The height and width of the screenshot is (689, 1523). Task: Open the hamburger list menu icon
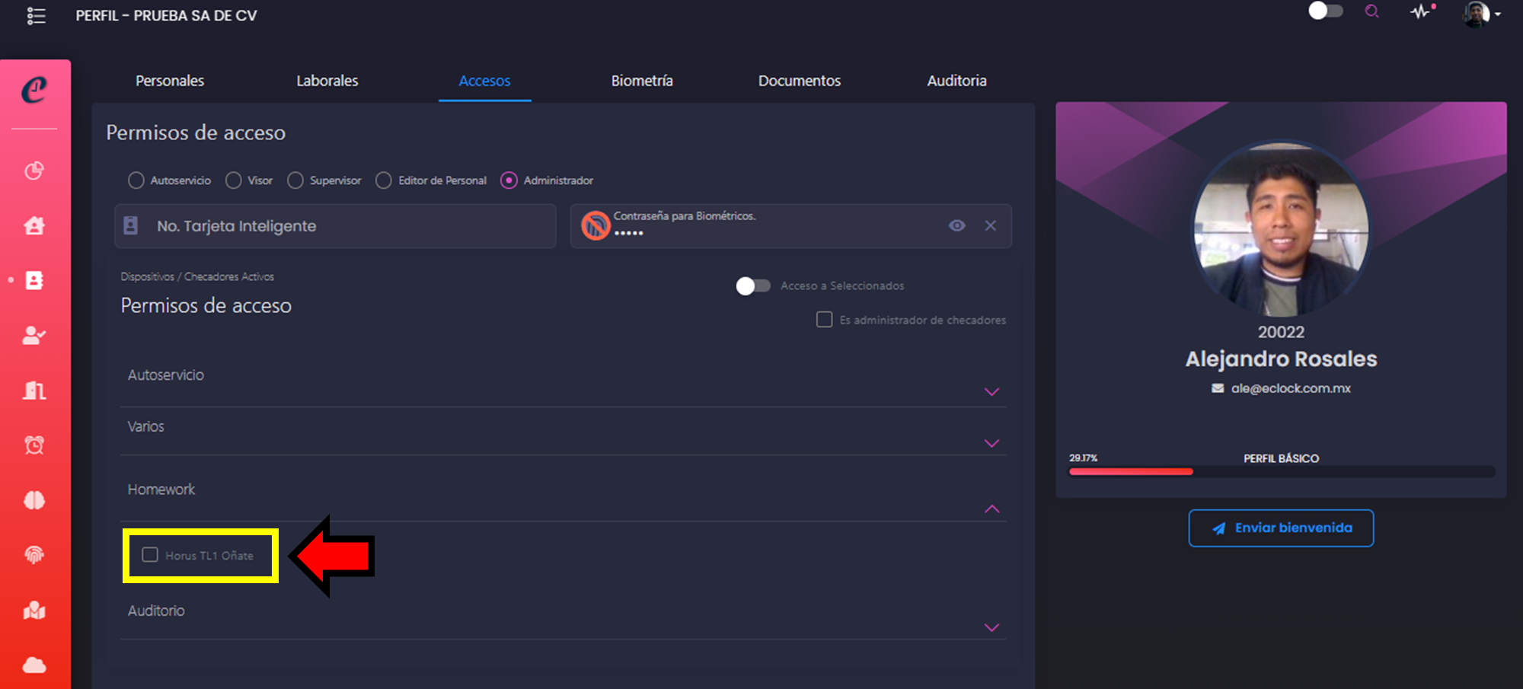click(36, 16)
